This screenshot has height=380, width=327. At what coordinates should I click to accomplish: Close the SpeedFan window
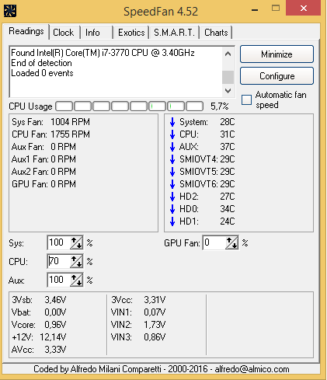pos(304,9)
